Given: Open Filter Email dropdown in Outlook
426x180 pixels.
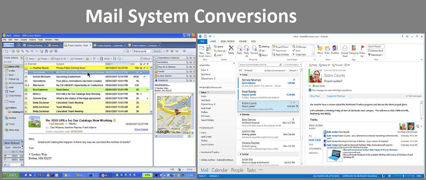Looking at the screenshot, I should click(x=375, y=55).
